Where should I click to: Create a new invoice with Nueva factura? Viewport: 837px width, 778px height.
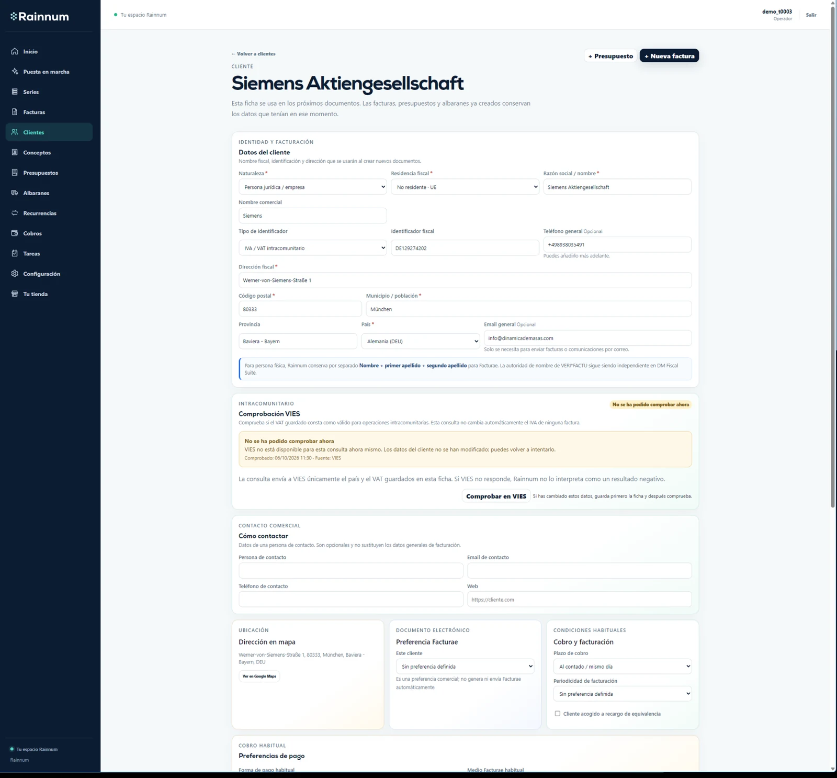tap(670, 56)
